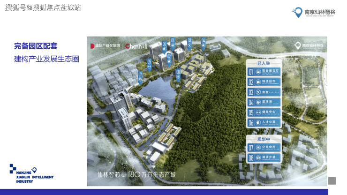Click the gray square beside the map
Image resolution: width=347 pixels, height=195 pixels.
click(332, 180)
